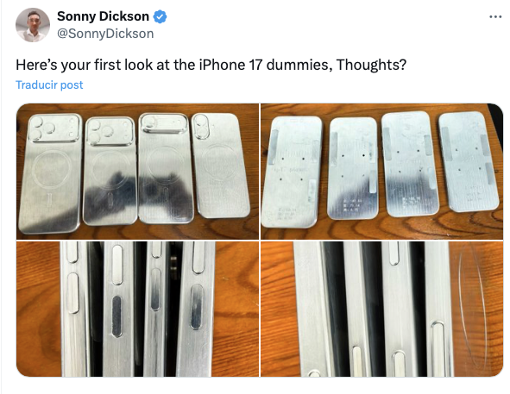Open the top-left photo of dummy backs
Viewport: 510px width, 394px height.
[137, 172]
